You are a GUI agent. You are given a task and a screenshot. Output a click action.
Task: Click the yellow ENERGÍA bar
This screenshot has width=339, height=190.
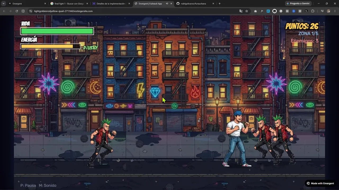pyautogui.click(x=51, y=46)
